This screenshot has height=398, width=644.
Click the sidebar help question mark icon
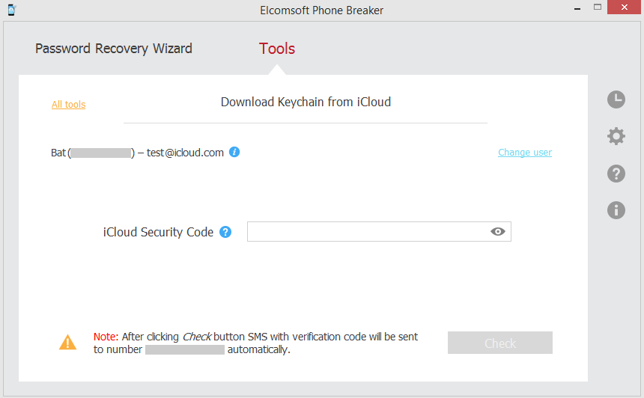click(x=616, y=174)
